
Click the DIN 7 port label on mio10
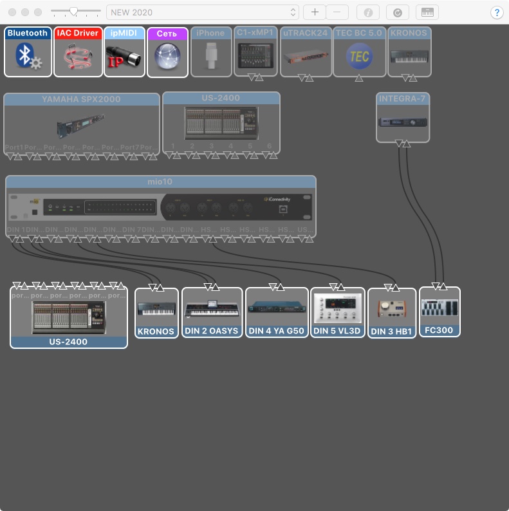(132, 230)
